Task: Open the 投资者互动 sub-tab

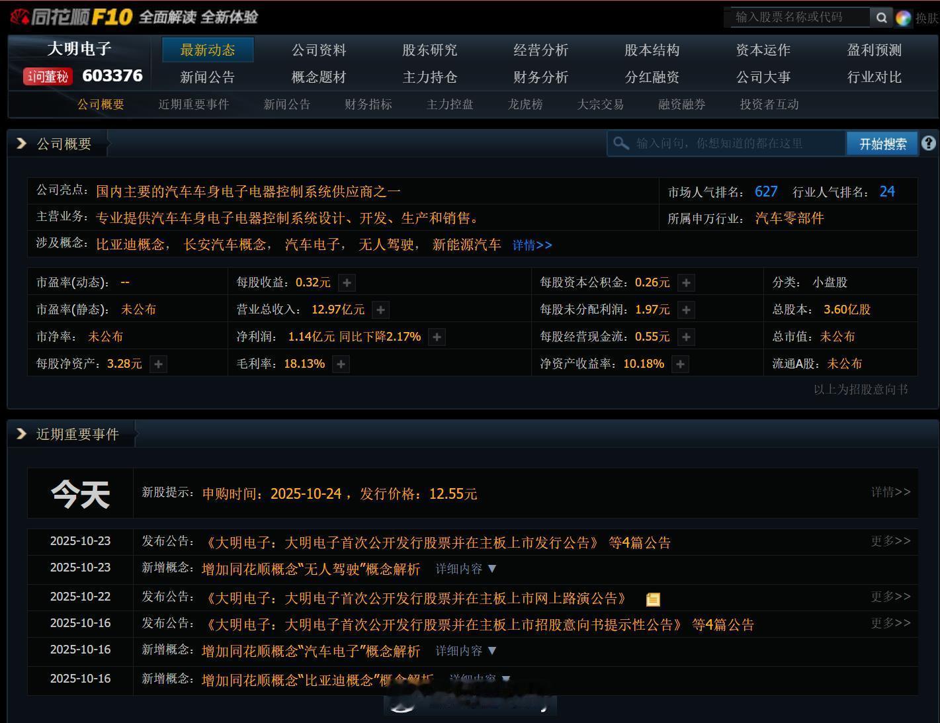Action: point(769,105)
